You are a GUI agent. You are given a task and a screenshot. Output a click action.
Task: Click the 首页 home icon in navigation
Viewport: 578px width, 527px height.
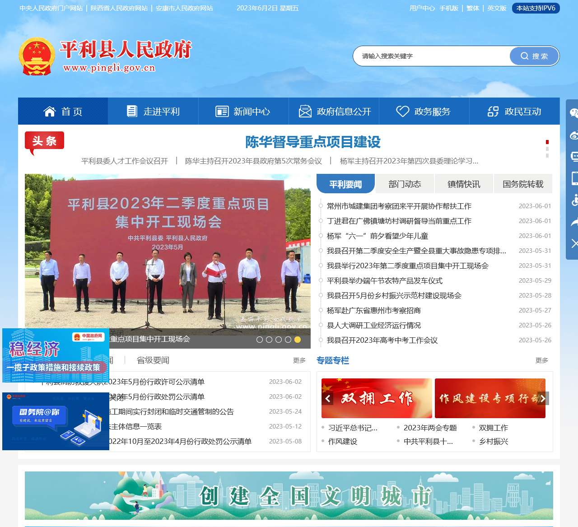point(50,111)
